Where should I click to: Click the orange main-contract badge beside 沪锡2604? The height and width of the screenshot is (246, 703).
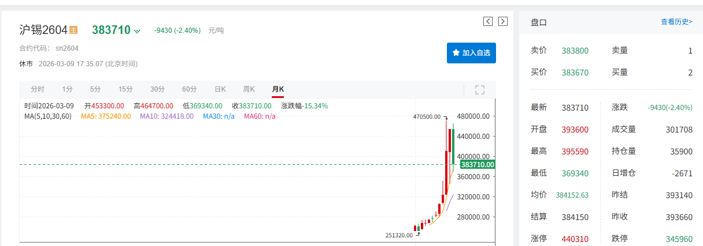click(73, 30)
